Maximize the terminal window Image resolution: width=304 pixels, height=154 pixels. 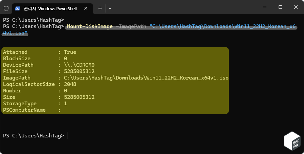click(280, 7)
